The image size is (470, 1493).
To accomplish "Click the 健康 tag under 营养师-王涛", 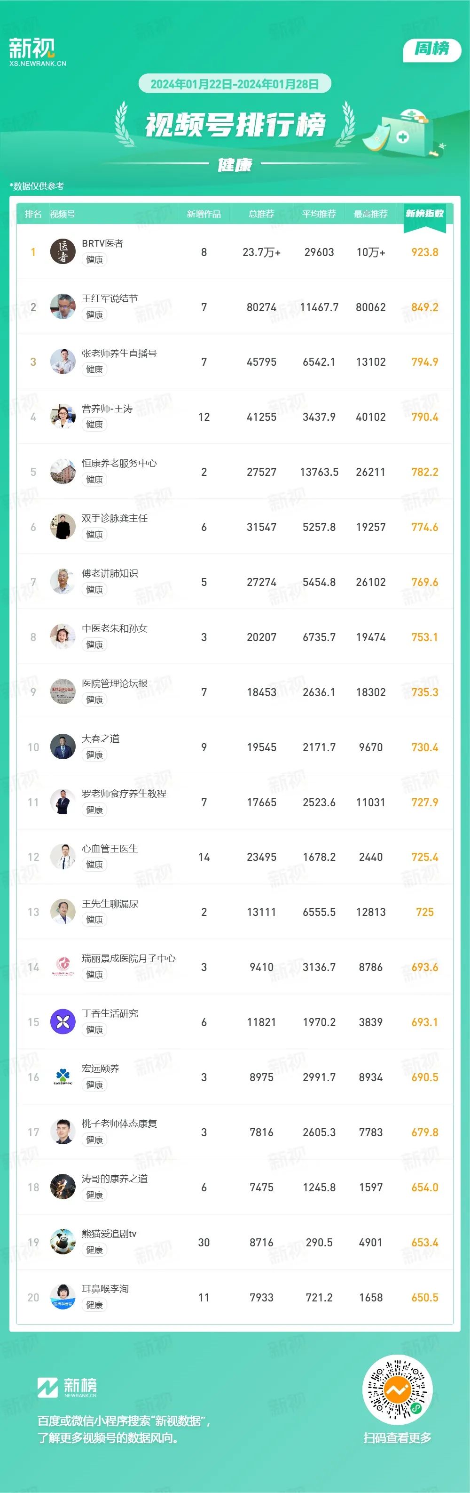I will pyautogui.click(x=94, y=424).
